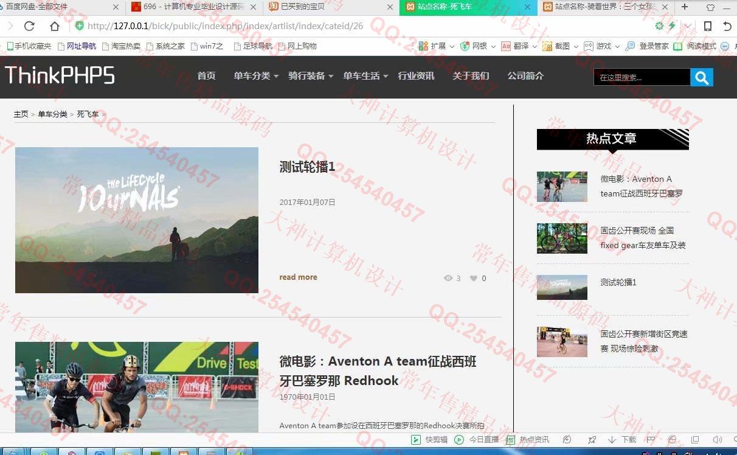Open a new tab with the plus icon
Viewport: 737px width, 455px height.
click(x=685, y=7)
